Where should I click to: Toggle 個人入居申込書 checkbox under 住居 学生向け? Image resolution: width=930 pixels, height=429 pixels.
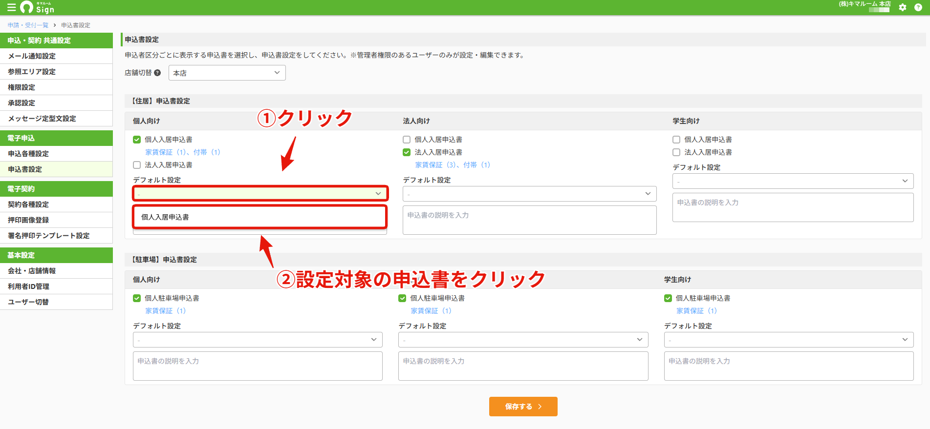tap(676, 140)
